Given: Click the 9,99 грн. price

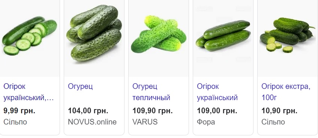Looking at the screenshot, I should [19, 111].
